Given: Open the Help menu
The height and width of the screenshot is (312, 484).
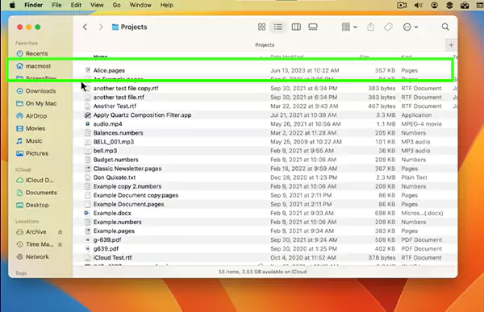Looking at the screenshot, I should [x=167, y=6].
